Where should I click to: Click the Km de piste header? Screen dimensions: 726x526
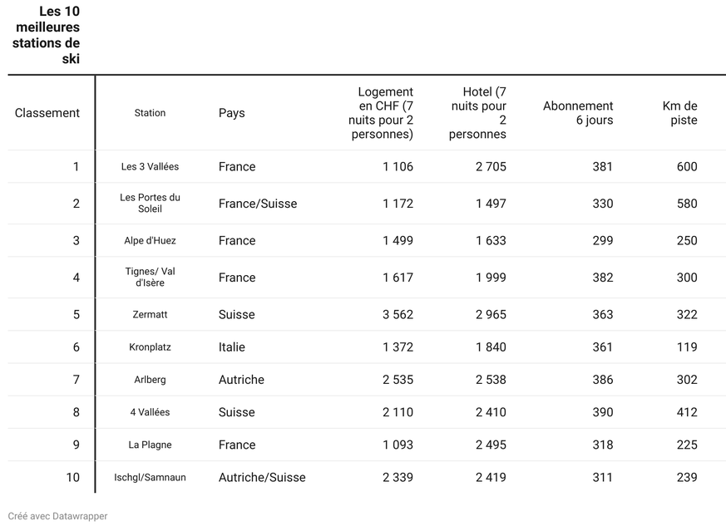coord(679,113)
